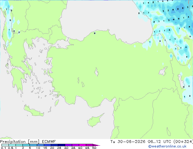Image resolution: width=193 pixels, height=149 pixels.
Task: Select the legend label "25"
Action: pyautogui.click(x=59, y=148)
